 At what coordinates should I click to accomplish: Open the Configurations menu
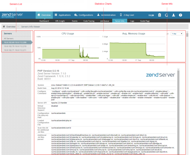pos(84,15)
